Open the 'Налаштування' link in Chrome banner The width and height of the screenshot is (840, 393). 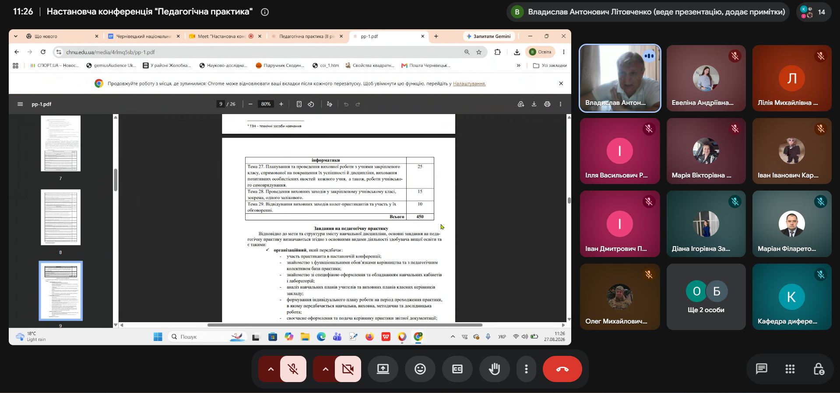coord(469,83)
